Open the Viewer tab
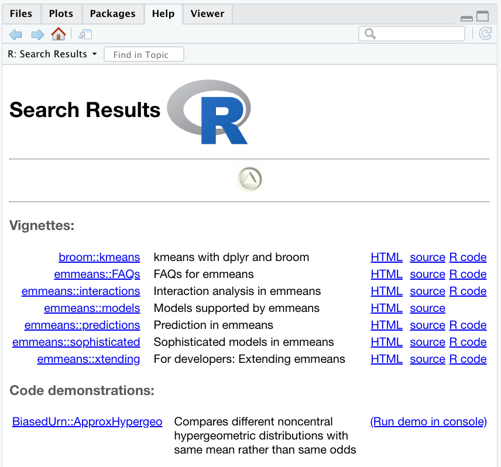501x467 pixels. click(207, 13)
